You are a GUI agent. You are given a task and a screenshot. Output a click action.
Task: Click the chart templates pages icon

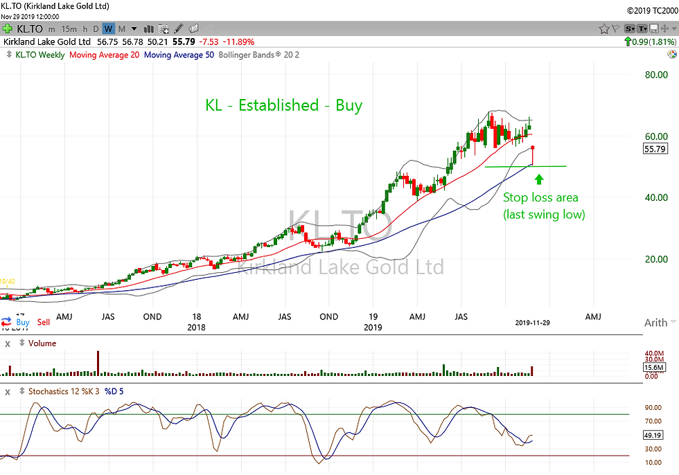coord(193,28)
